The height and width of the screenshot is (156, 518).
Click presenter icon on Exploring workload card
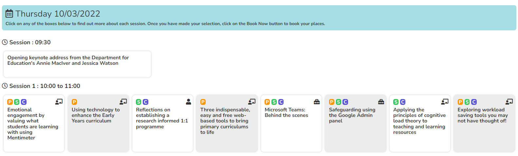(x=509, y=102)
